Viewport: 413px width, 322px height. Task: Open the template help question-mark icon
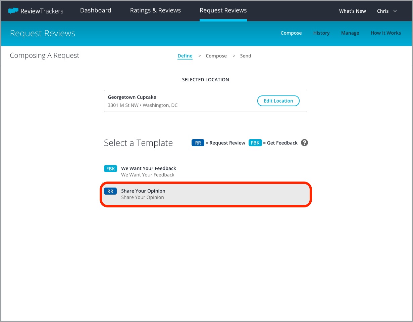(x=304, y=143)
